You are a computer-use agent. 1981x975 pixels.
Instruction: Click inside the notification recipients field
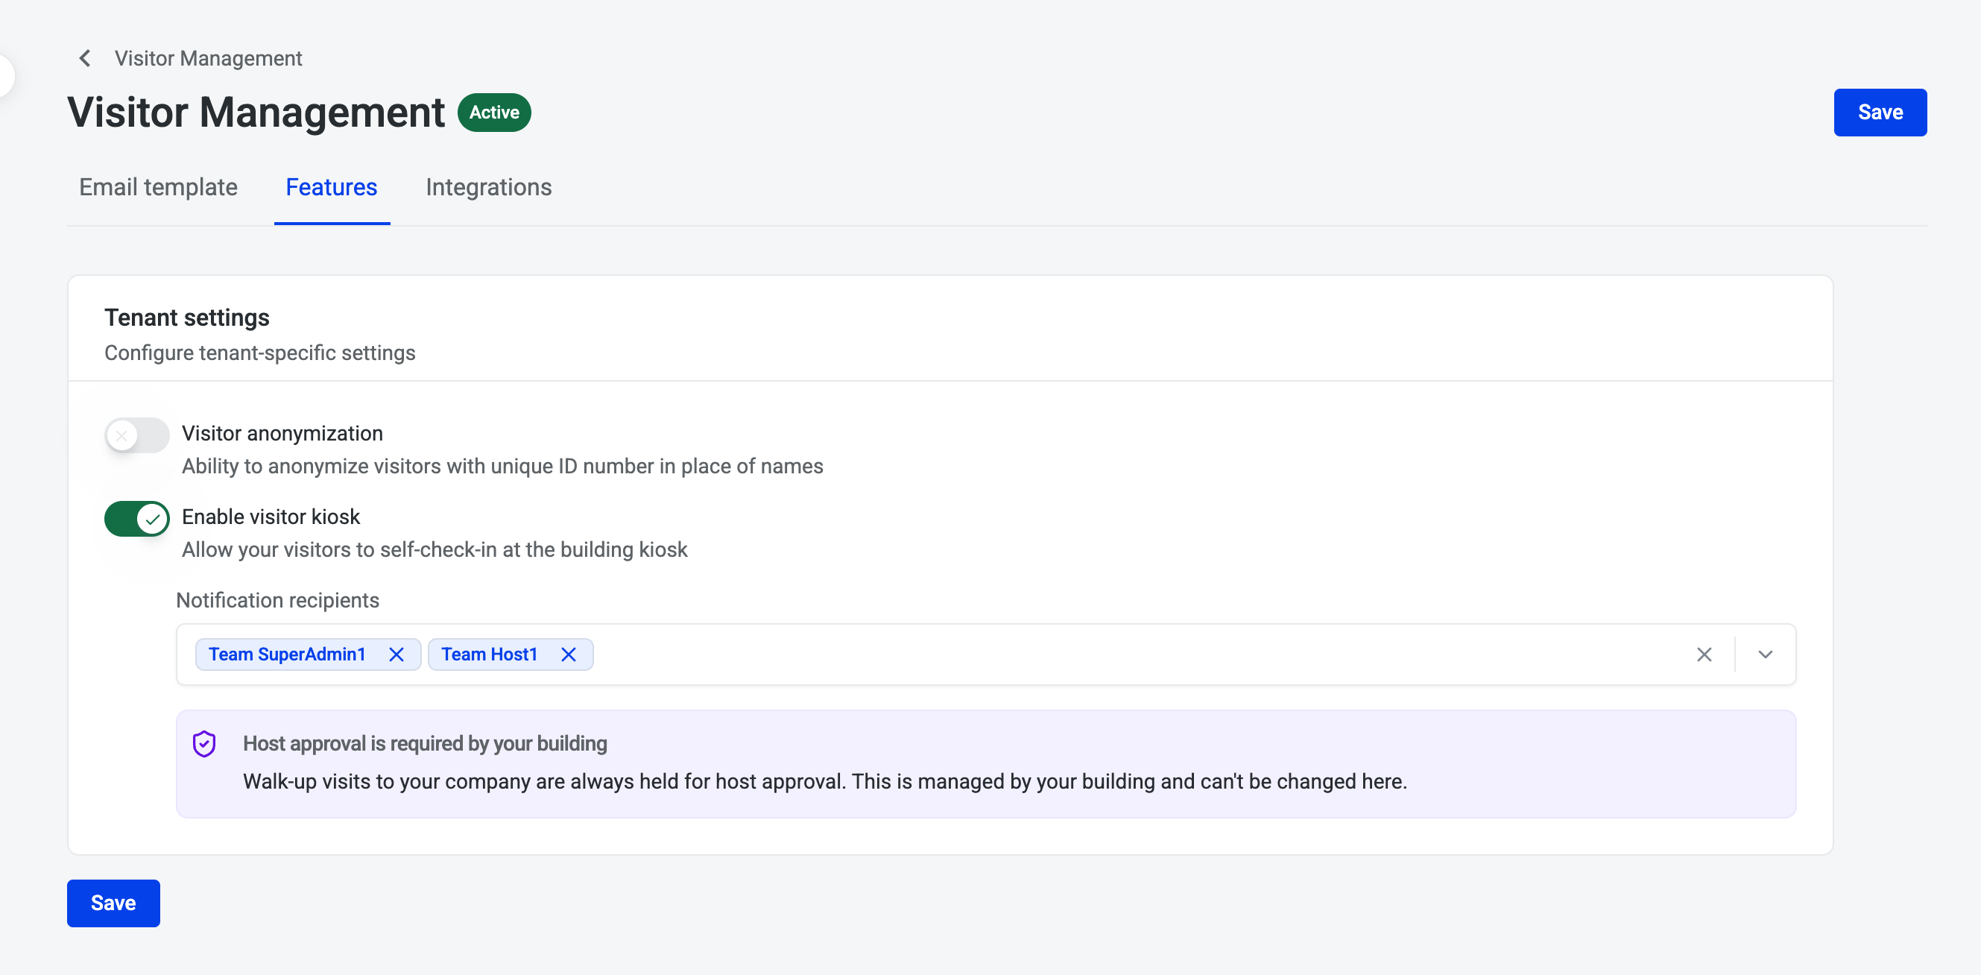(986, 654)
